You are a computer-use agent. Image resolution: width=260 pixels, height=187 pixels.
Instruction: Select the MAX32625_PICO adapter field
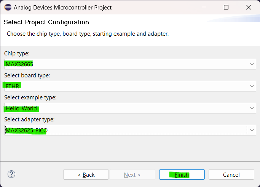coord(130,130)
